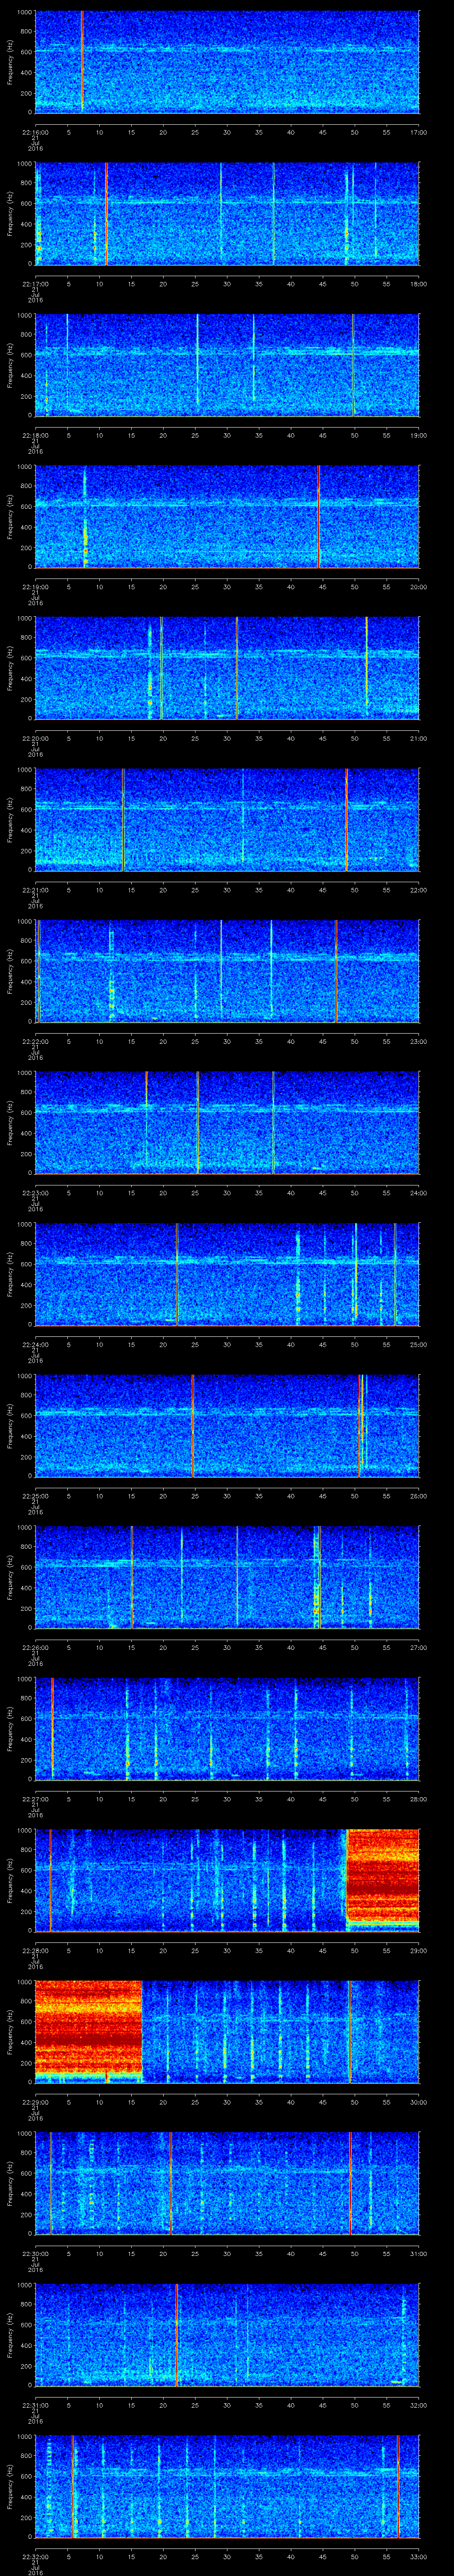This screenshot has height=2576, width=454.
Task: Click the 22:20:00 time label
Action: tap(35, 738)
